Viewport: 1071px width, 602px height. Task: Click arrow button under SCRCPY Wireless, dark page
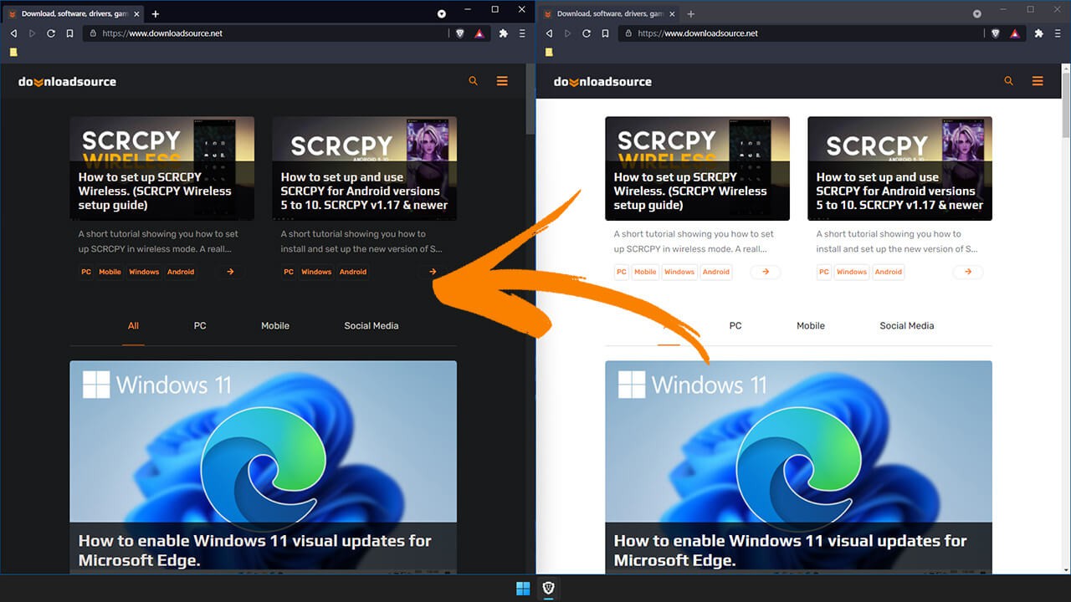[x=230, y=272]
